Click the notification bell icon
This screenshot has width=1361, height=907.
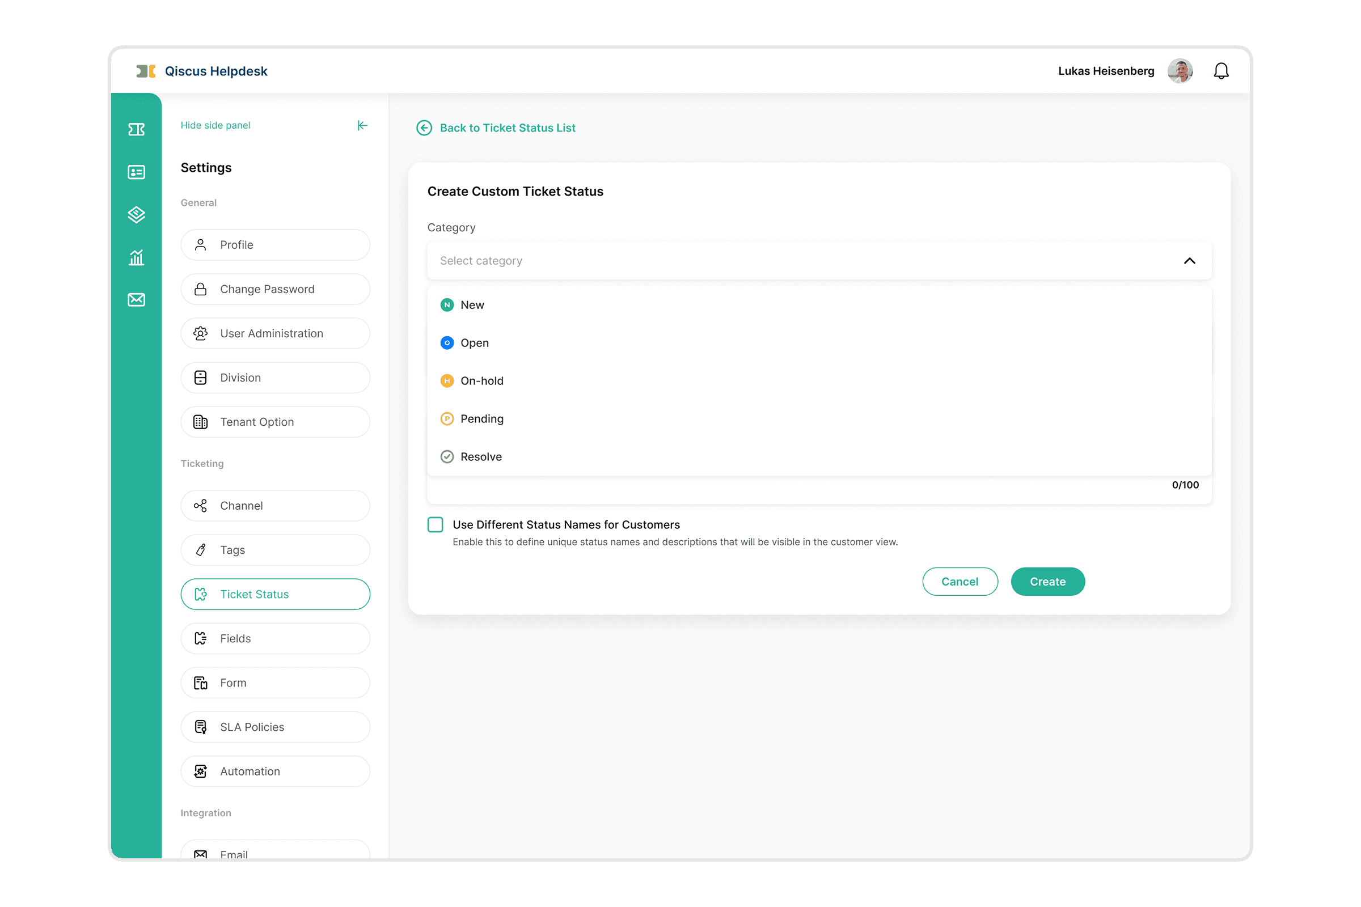click(x=1221, y=71)
